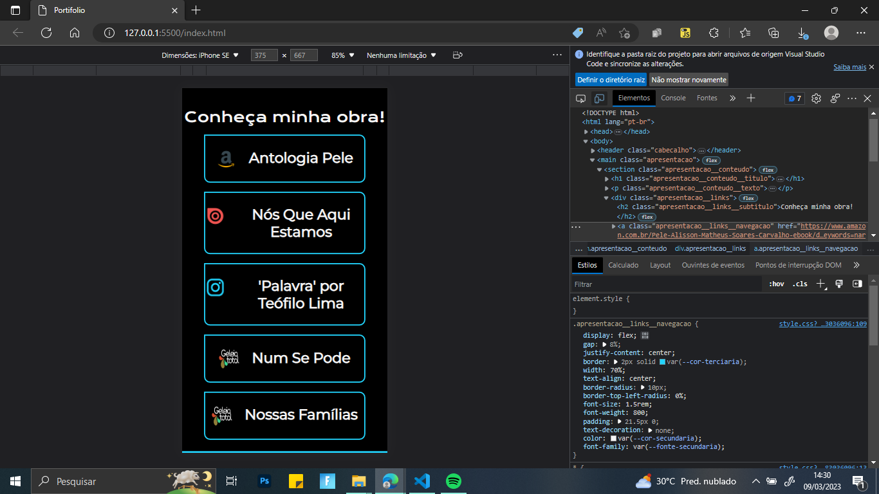The height and width of the screenshot is (494, 879).
Task: Open style.css source link for .apresentacao__links__navegacao
Action: [x=823, y=324]
